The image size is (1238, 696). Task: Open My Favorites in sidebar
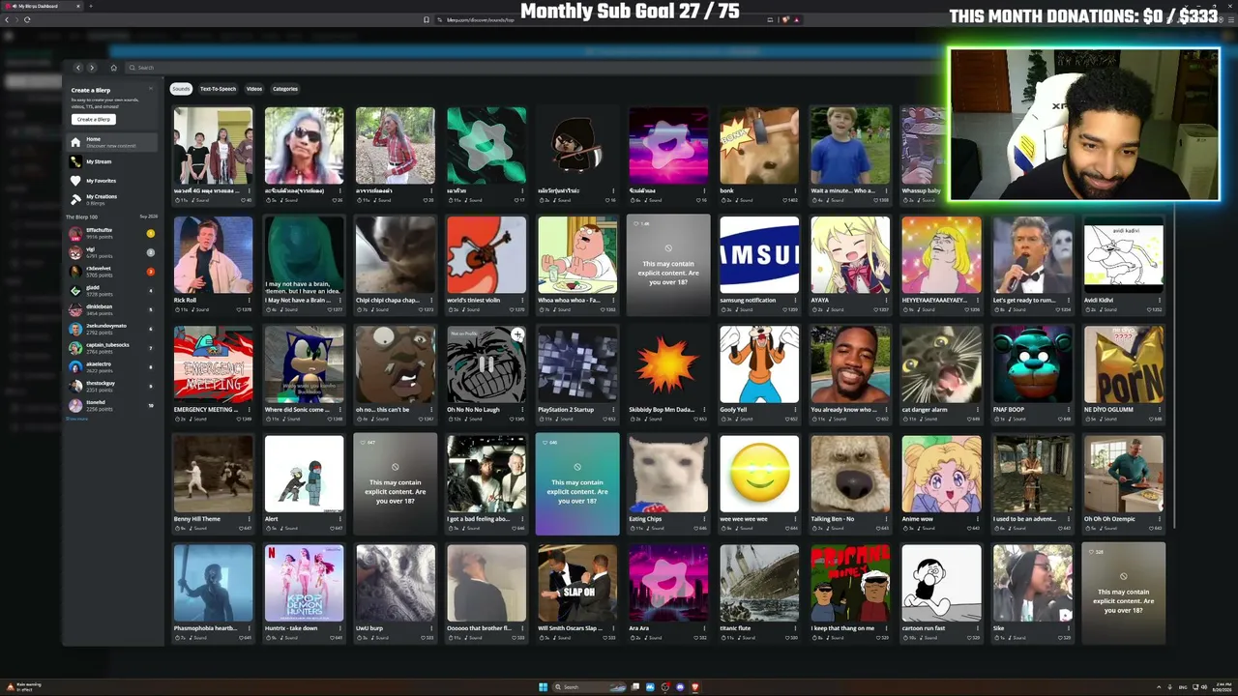point(113,180)
